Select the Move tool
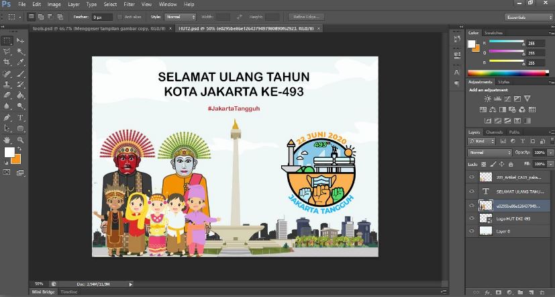 pyautogui.click(x=21, y=41)
